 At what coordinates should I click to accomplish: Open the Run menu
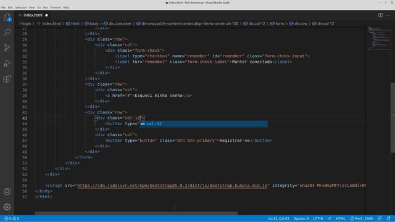coord(45,7)
